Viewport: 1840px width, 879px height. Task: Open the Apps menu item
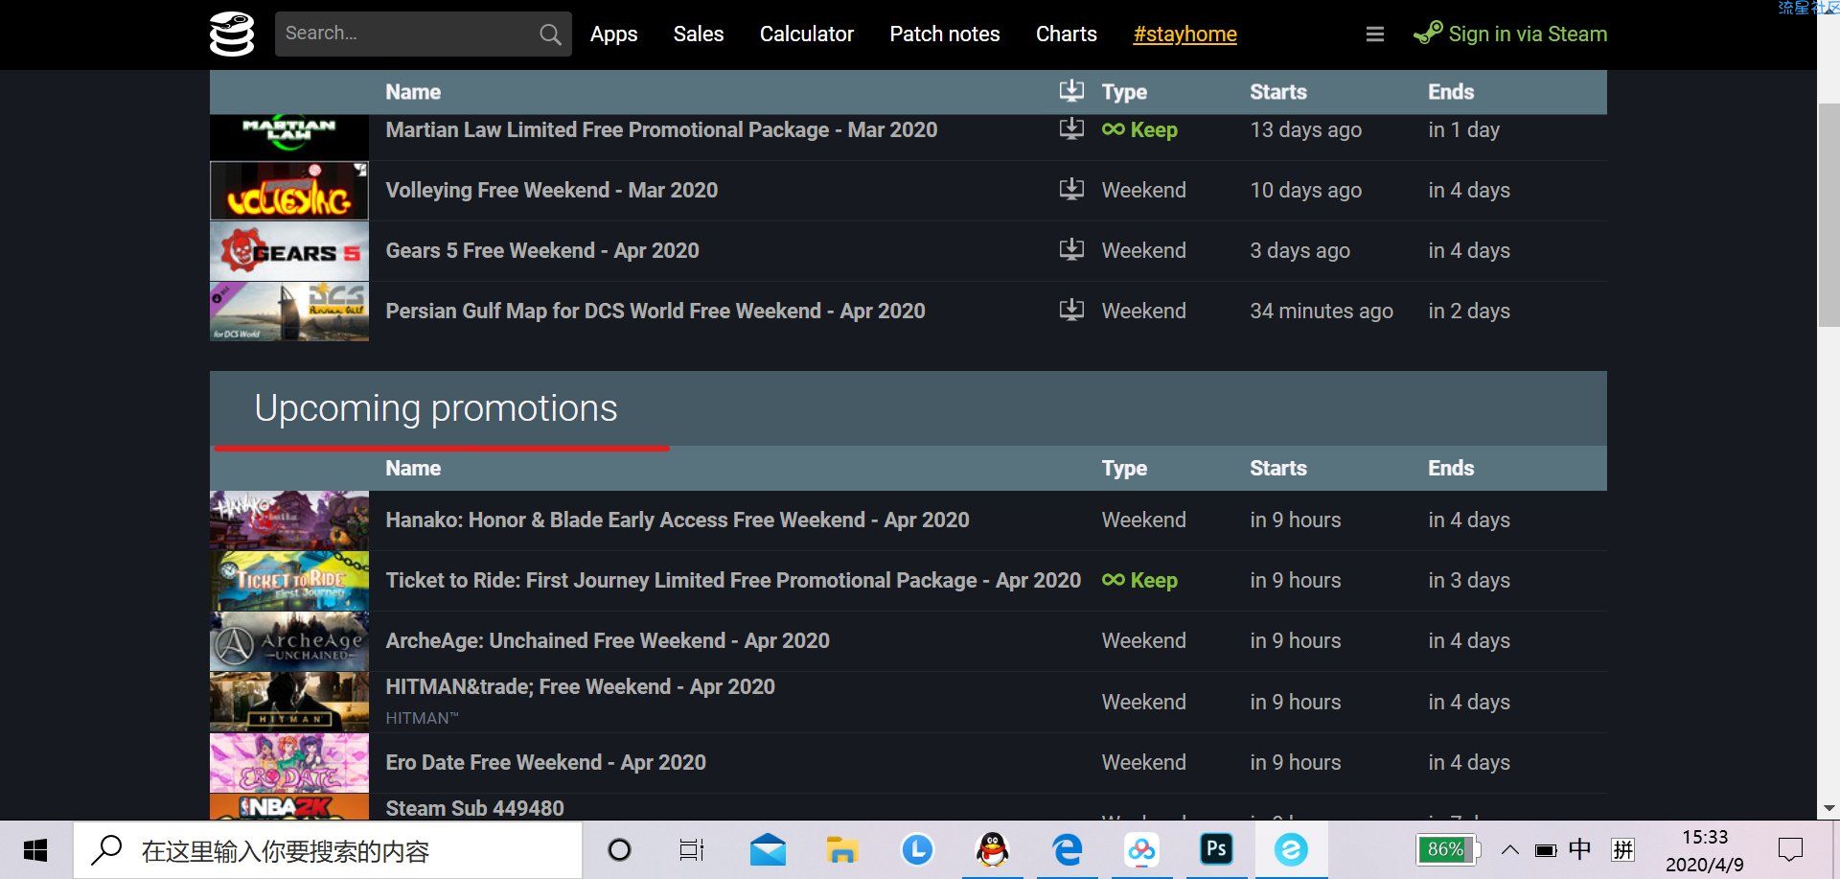(613, 35)
